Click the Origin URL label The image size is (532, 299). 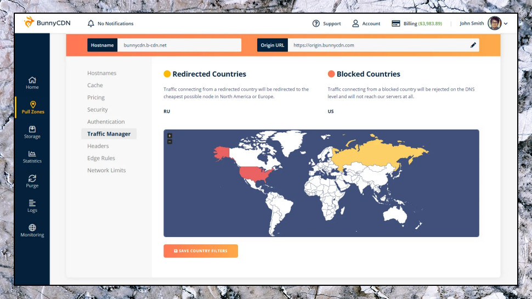[x=273, y=45]
